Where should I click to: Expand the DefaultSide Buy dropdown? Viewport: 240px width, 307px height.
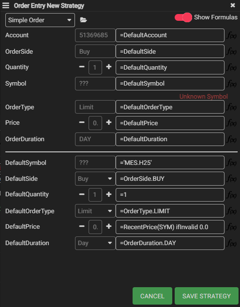click(95, 178)
